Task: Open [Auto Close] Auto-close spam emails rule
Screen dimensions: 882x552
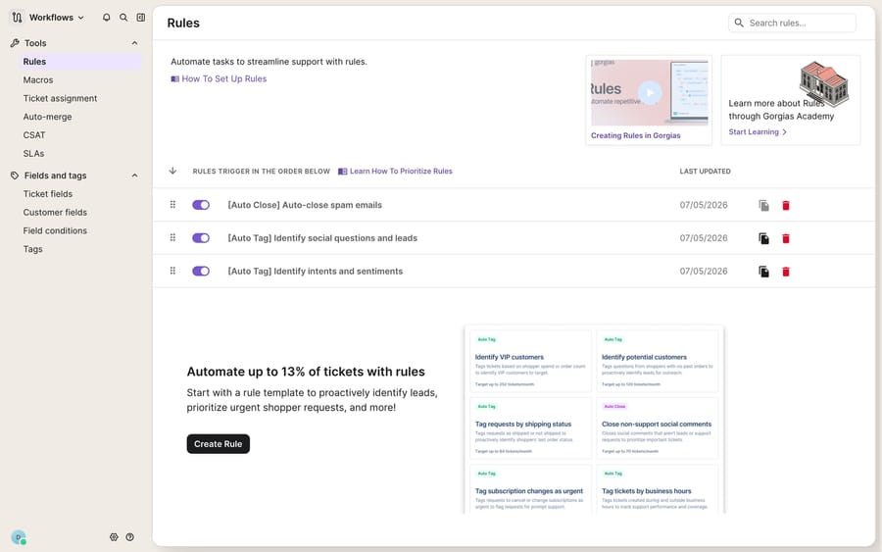Action: tap(305, 205)
